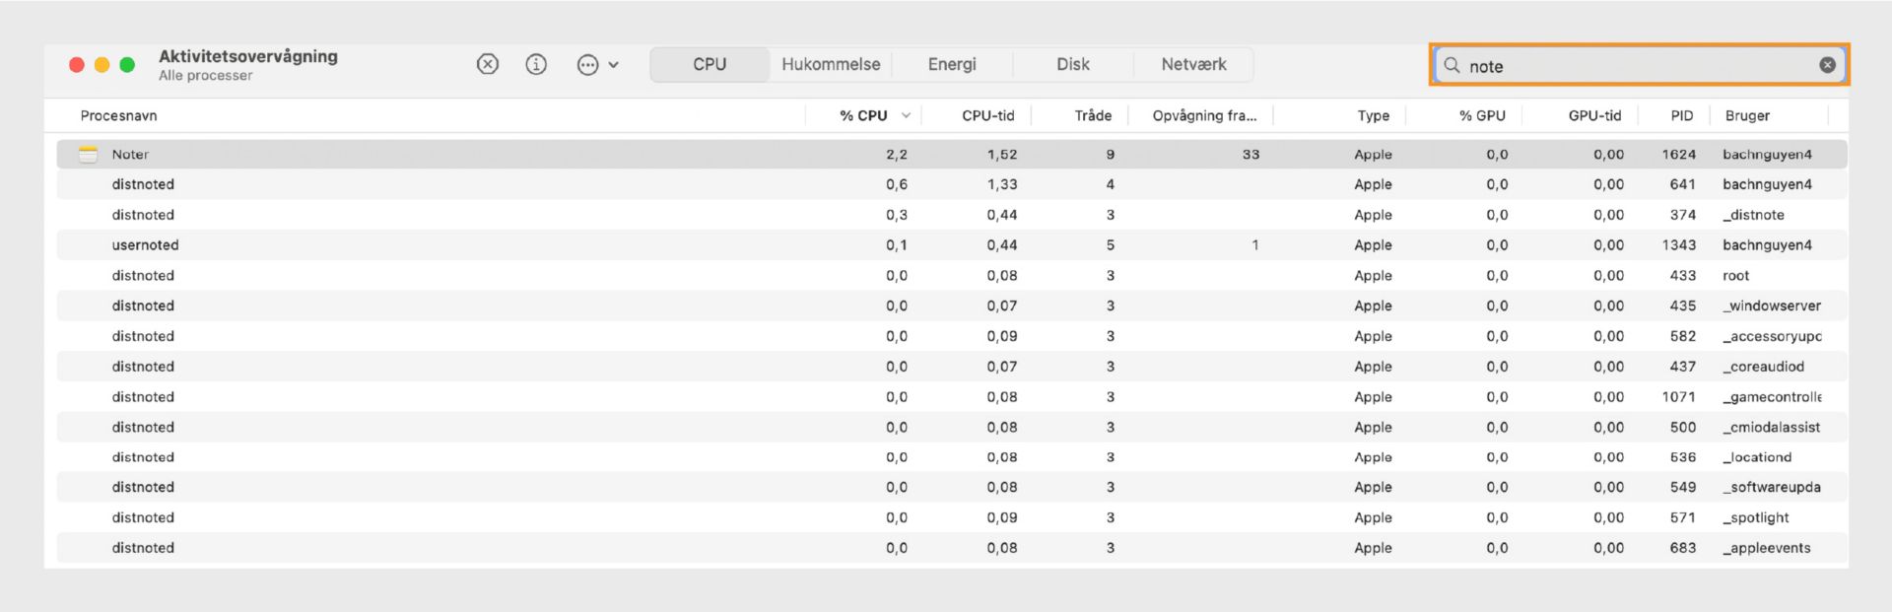Image resolution: width=1892 pixels, height=612 pixels.
Task: Sort by PID column header
Action: point(1681,115)
